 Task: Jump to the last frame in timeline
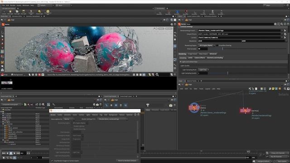(x=18, y=153)
